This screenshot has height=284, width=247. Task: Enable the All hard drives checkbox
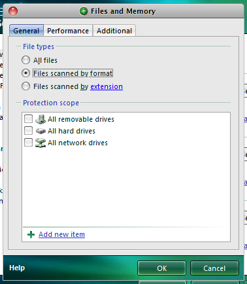[28, 131]
